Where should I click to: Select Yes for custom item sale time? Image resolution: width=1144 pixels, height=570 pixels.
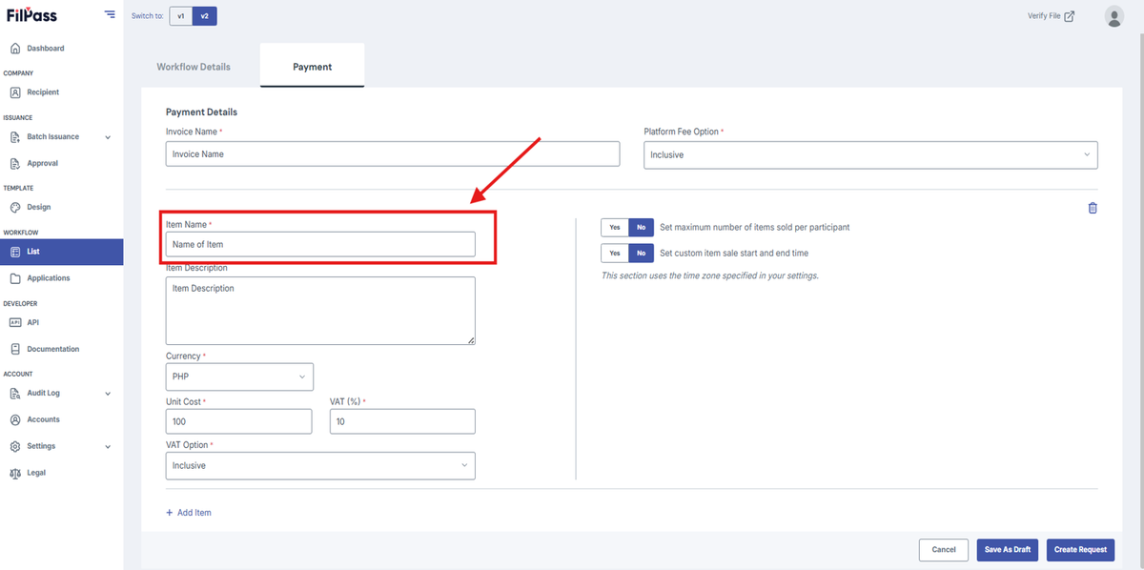pos(615,254)
